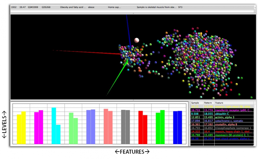Screen dimensions: 260x159
Task: Click the split handle below the sample row
Action: pyautogui.click(x=133, y=13)
